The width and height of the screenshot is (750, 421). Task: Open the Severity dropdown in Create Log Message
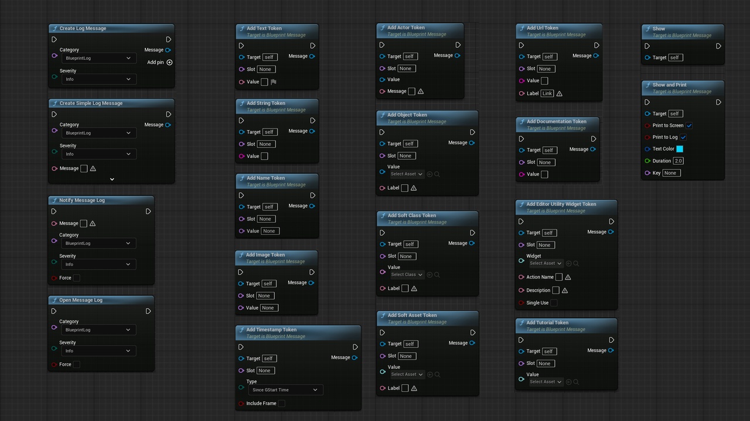98,80
